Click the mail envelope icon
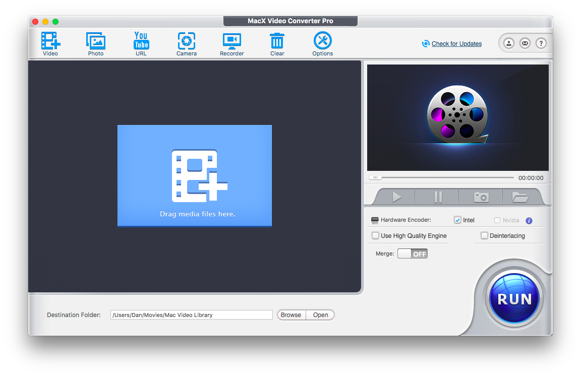Image resolution: width=581 pixels, height=376 pixels. 525,43
